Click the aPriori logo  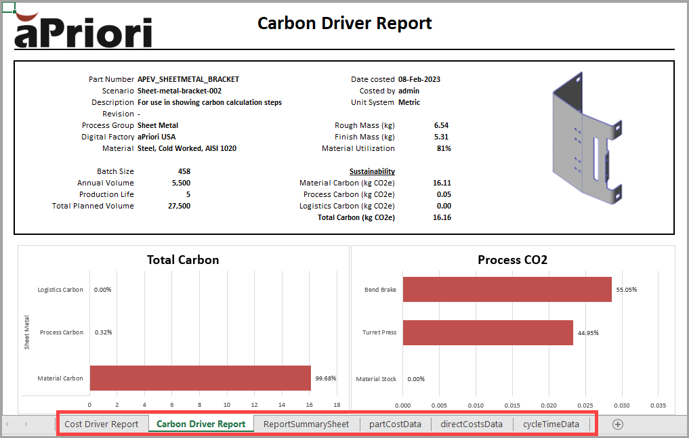point(83,30)
